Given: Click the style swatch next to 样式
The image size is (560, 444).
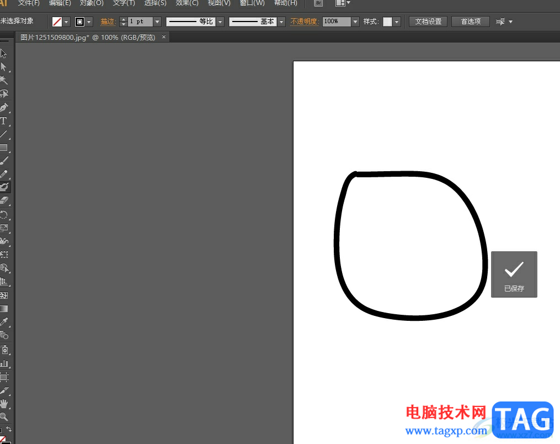Looking at the screenshot, I should pos(387,22).
